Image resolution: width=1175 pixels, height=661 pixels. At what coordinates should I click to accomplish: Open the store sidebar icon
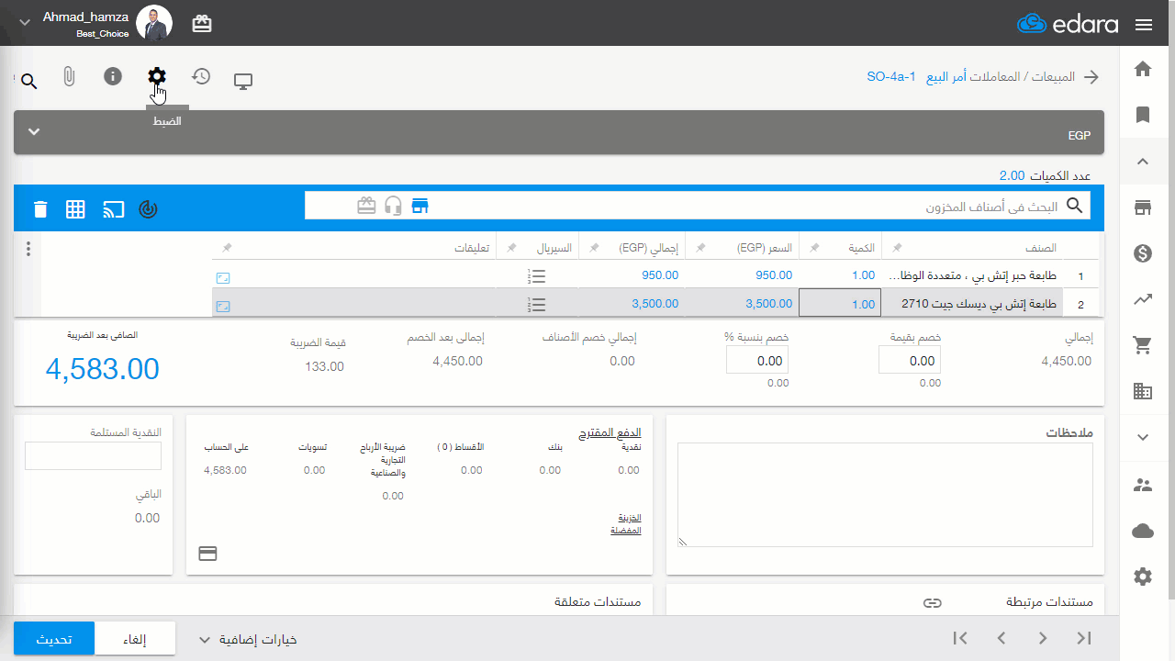click(x=1143, y=207)
